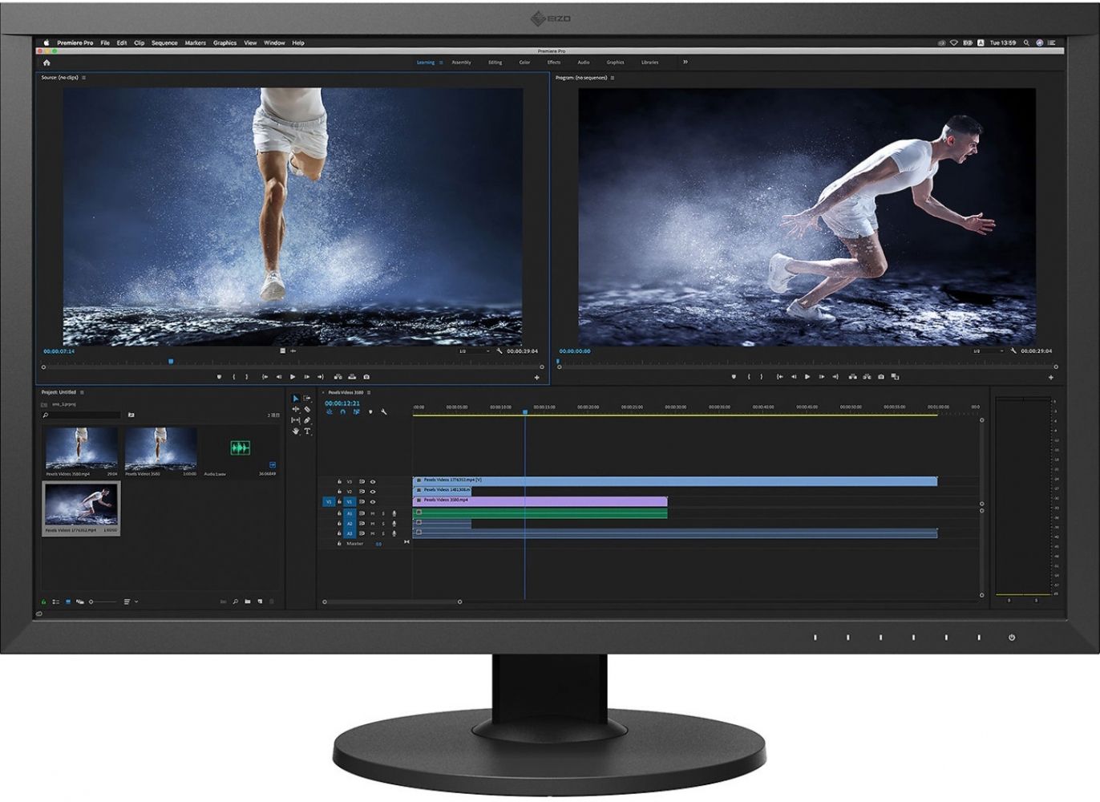Screen dimensions: 1100x802
Task: Choose the Pen tool
Action: (x=307, y=420)
